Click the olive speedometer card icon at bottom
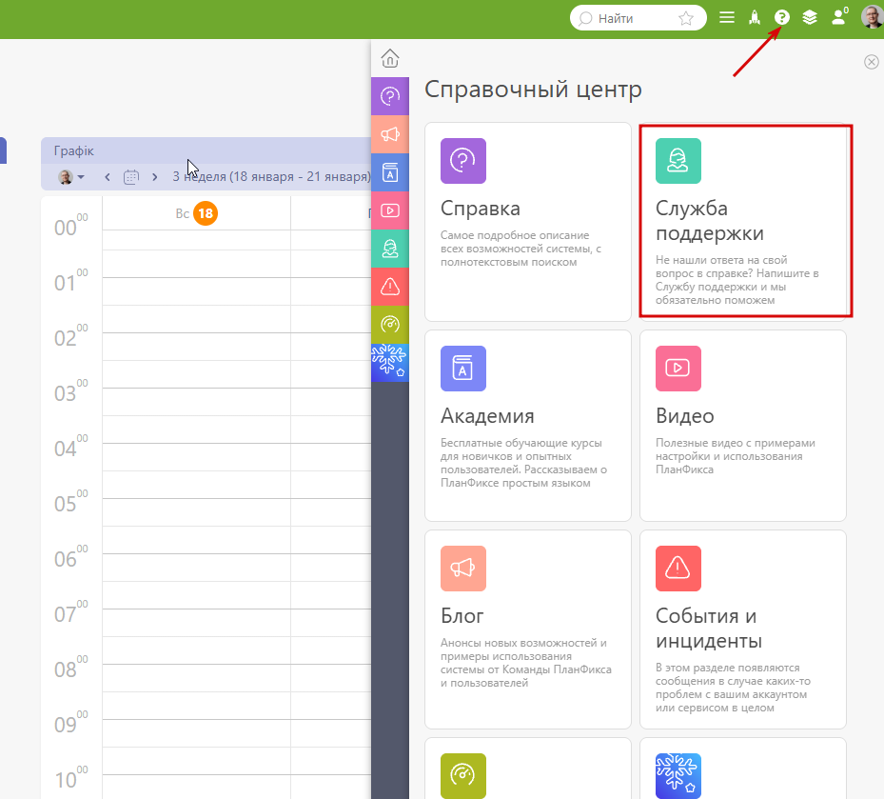This screenshot has width=884, height=799. pos(462,776)
